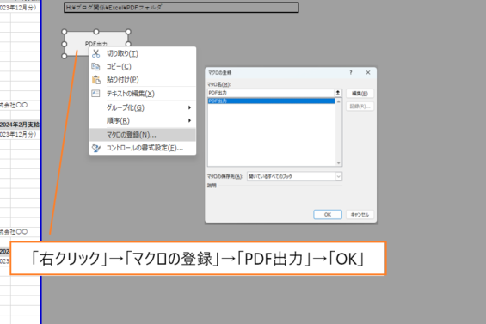Click キャンセル in the macro dialog
The width and height of the screenshot is (486, 324).
tap(360, 214)
